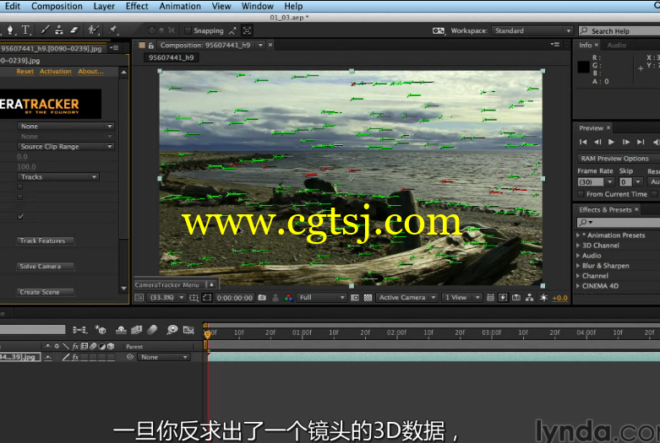Viewport: 660px width, 443px height.
Task: Open the Parent None dropdown for layer
Action: coord(164,357)
